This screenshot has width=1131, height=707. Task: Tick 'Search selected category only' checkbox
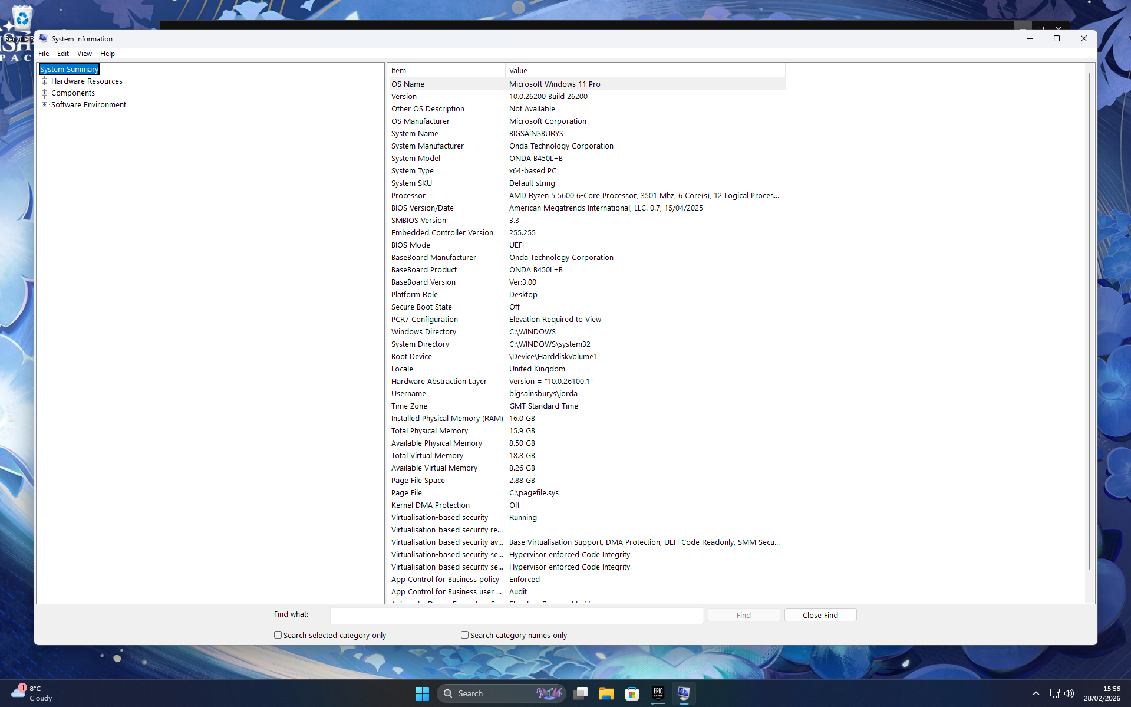[x=278, y=635]
